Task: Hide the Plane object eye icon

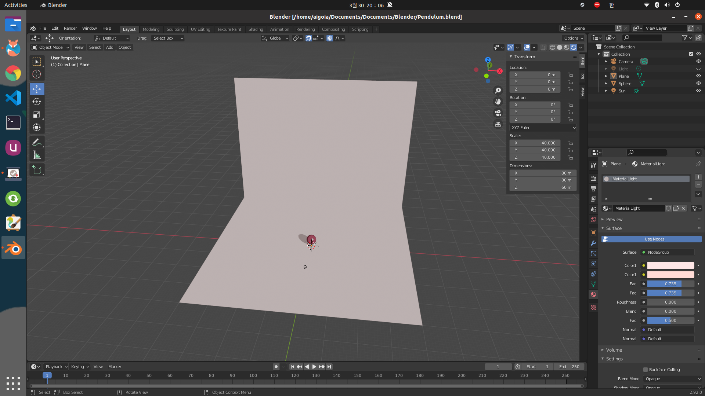Action: (x=698, y=76)
